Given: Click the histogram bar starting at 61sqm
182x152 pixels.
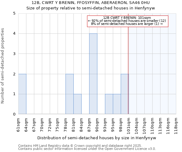Looking at the screenshot, I should click(22, 94).
